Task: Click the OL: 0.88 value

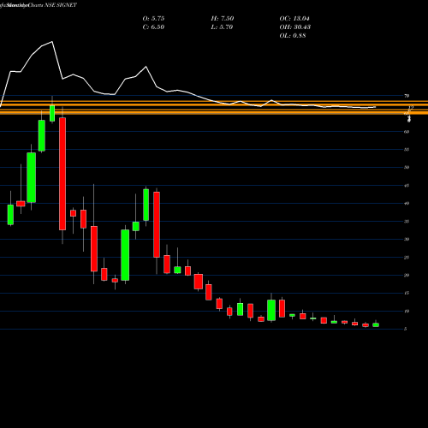Action: click(293, 36)
